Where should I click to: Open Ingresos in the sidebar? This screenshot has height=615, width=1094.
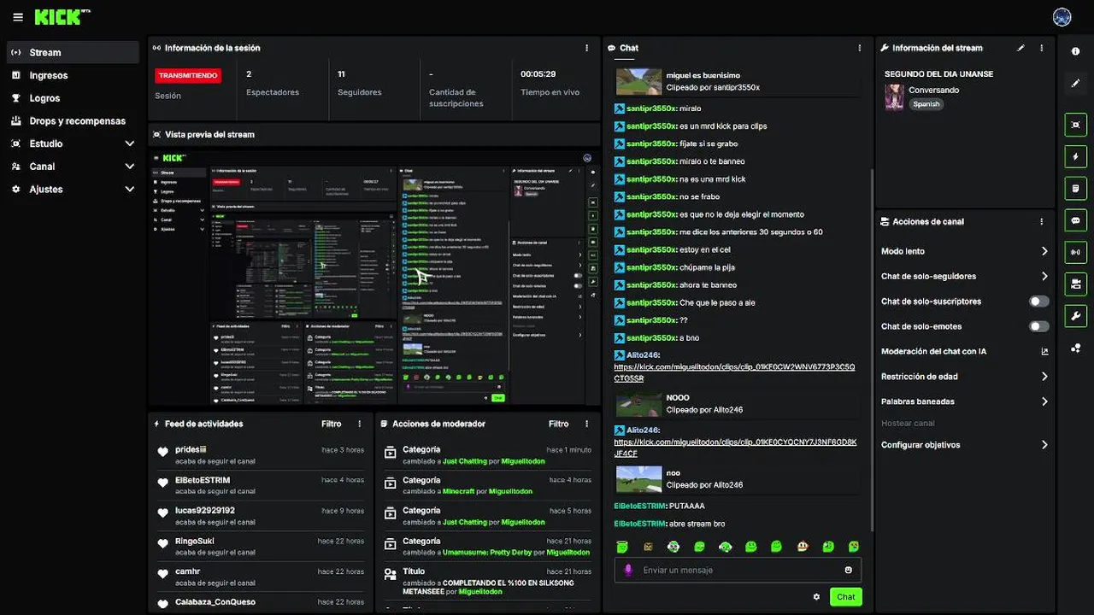(73, 75)
